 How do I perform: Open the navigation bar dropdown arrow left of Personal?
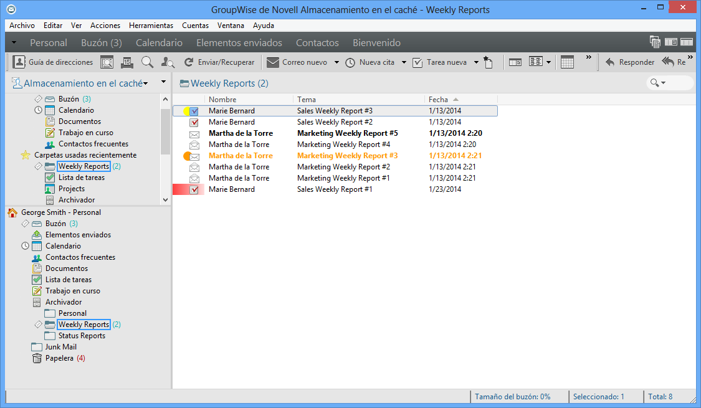[x=14, y=43]
